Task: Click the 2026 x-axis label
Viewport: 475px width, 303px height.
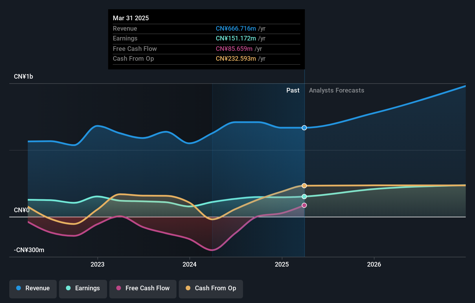Action: click(374, 264)
